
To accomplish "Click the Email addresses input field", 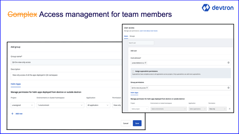I will tap(181, 63).
